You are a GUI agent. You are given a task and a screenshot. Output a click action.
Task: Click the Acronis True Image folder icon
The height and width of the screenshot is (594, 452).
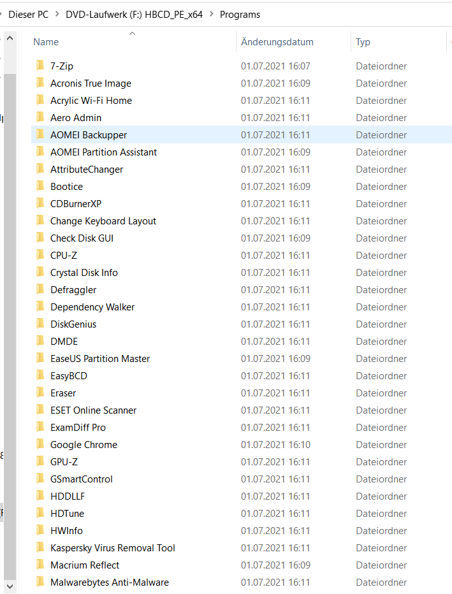tap(40, 83)
